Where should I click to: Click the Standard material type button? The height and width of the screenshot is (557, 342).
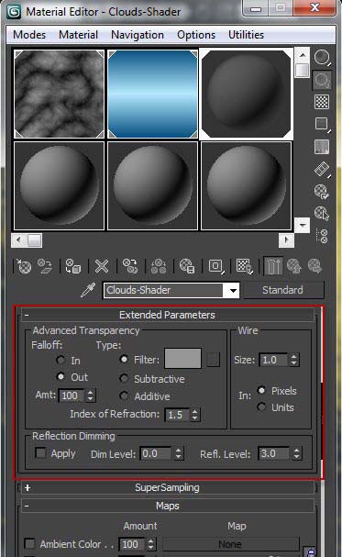283,290
